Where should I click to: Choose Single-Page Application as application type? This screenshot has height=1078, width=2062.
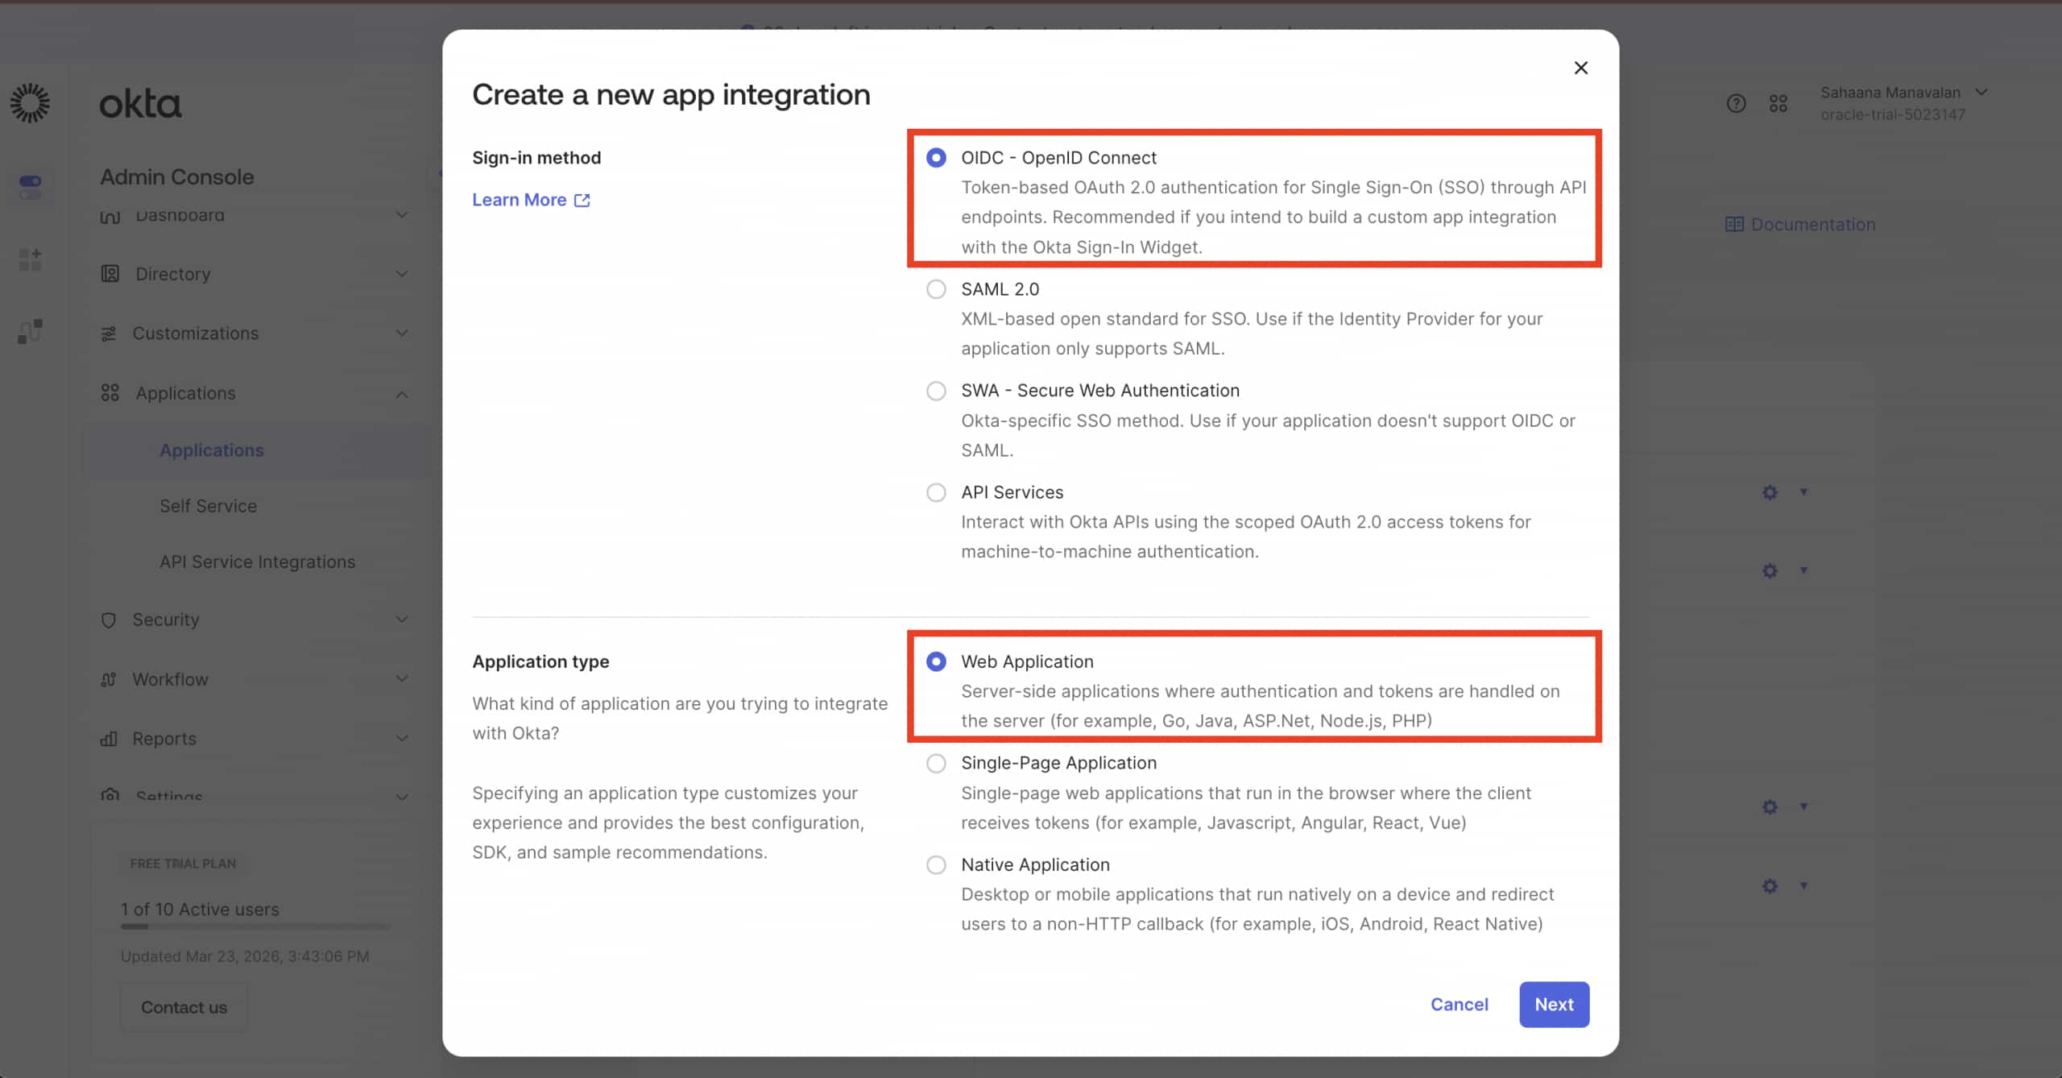click(935, 763)
